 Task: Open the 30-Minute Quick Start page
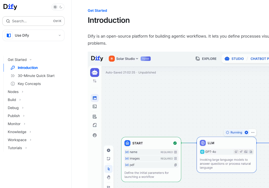(36, 76)
